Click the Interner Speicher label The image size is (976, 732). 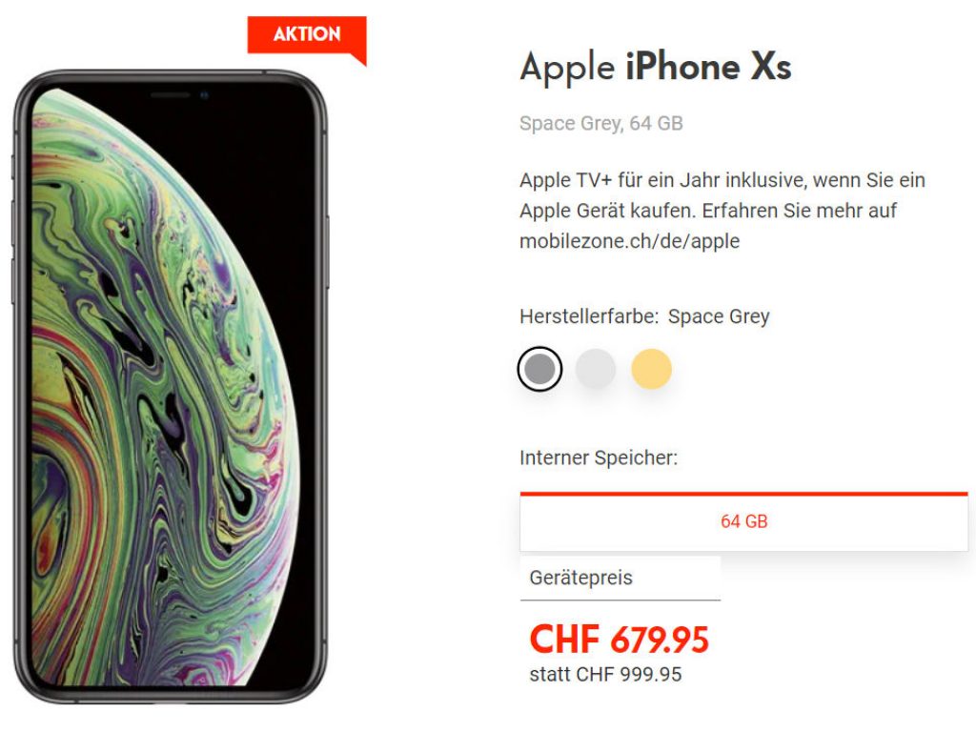pos(599,457)
